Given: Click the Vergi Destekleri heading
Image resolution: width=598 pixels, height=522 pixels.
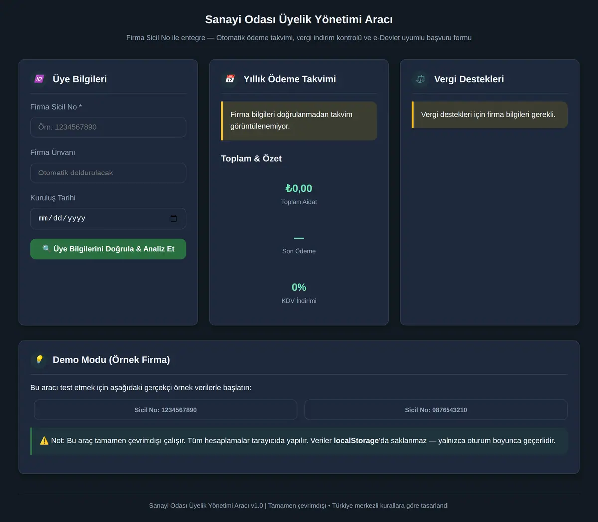Looking at the screenshot, I should click(469, 79).
